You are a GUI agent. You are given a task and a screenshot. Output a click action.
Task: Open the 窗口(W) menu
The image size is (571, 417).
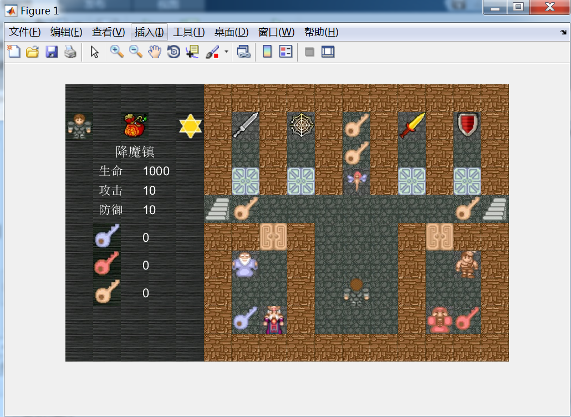(x=276, y=32)
